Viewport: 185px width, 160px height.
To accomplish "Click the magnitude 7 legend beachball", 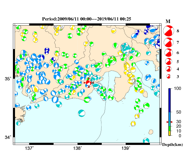I will point(169,42).
